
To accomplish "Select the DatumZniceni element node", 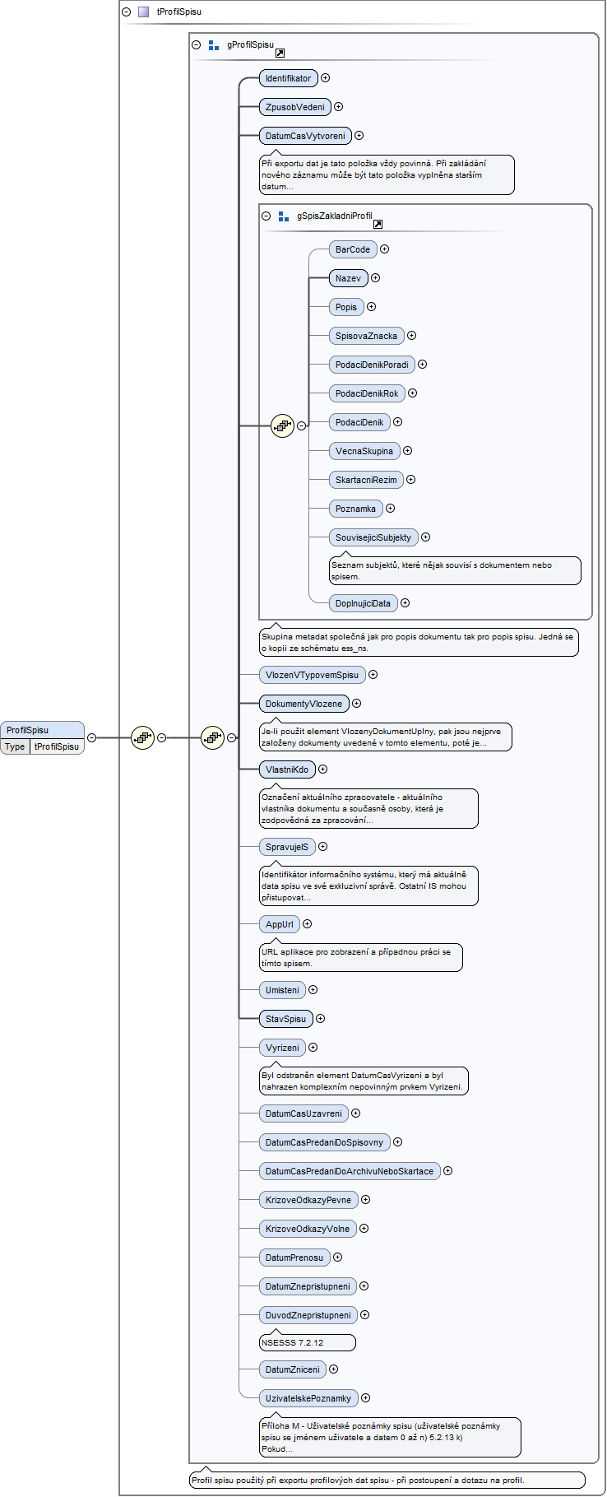I will point(293,1369).
